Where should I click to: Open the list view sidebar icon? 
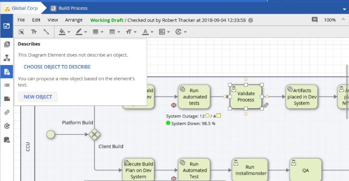(x=7, y=85)
